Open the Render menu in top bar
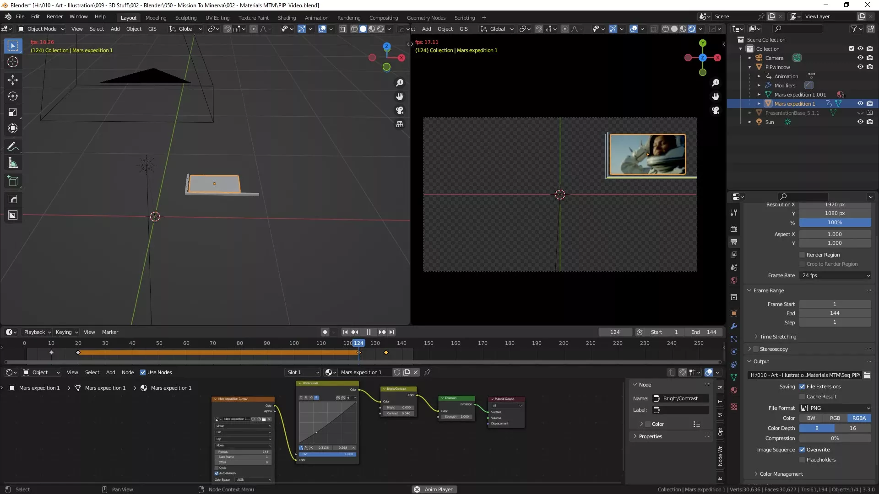Screen dimensions: 879x494 pyautogui.click(x=54, y=16)
